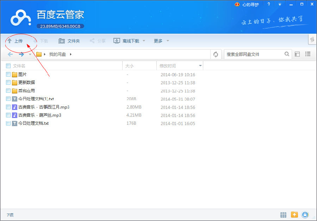Click the 后台应用 folder icon
This screenshot has height=221, width=317.
[x=14, y=91]
